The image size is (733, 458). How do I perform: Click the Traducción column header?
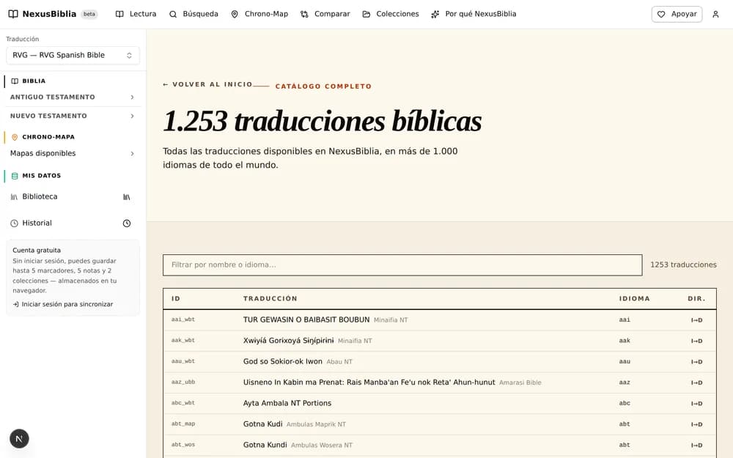point(270,299)
